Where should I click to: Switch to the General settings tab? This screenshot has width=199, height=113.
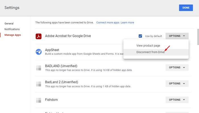9,24
